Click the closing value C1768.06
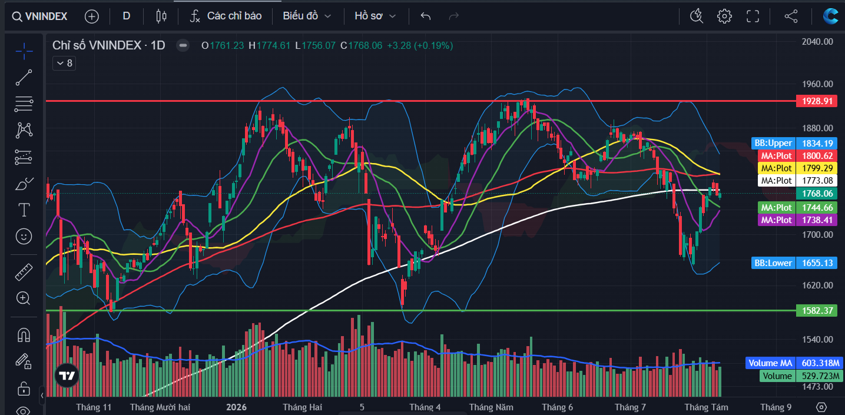The height and width of the screenshot is (415, 845). (361, 45)
